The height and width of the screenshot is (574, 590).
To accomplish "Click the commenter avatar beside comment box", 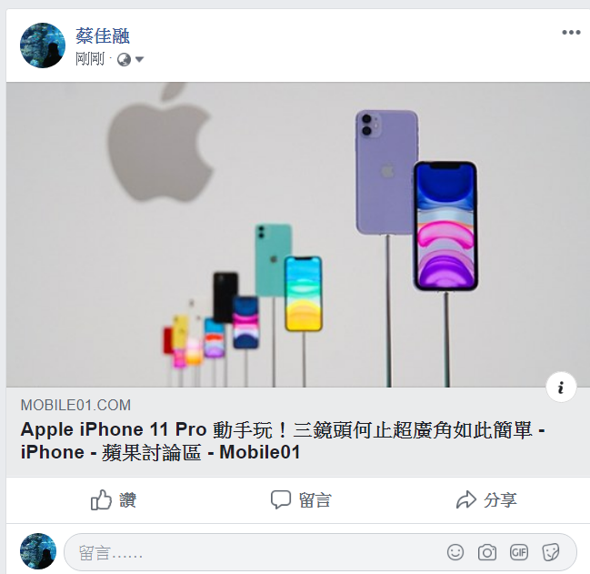I will tap(38, 551).
